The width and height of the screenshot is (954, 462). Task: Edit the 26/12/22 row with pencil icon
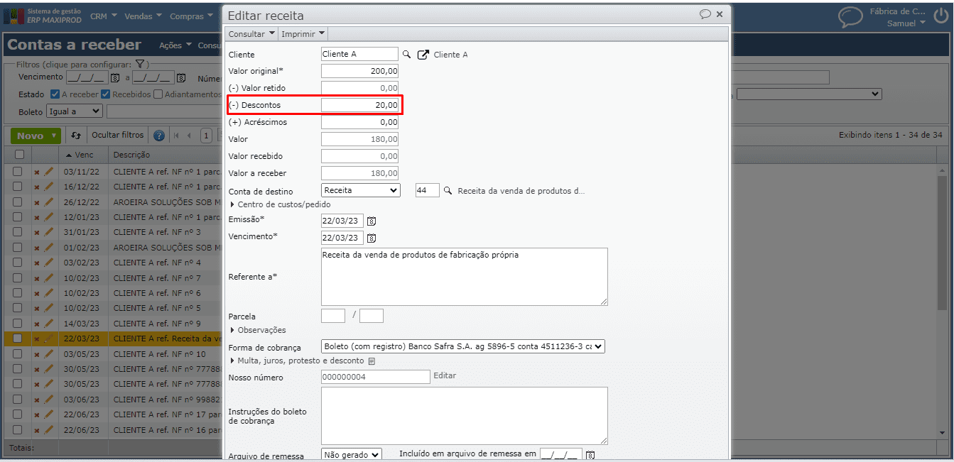point(48,202)
